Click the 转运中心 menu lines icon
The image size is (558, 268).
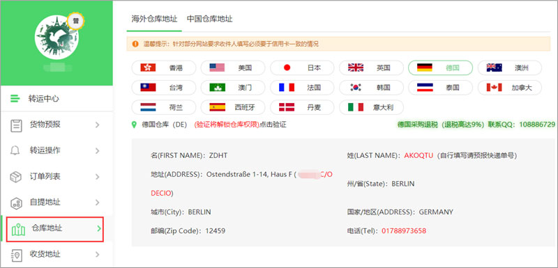(15, 99)
